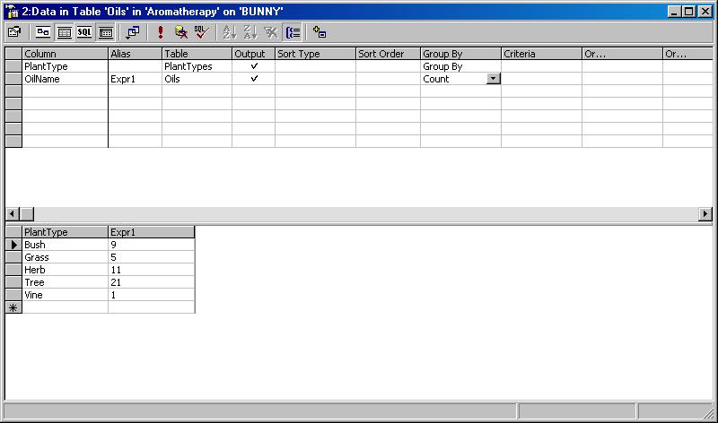Open the Properties toolbar icon
Screen dimensions: 718x423
(14, 32)
